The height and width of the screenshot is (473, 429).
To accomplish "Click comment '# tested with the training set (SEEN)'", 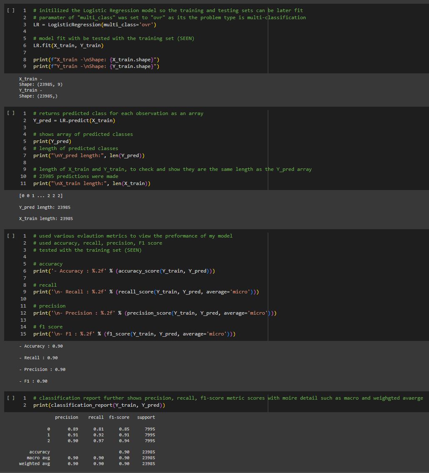I will (x=87, y=250).
